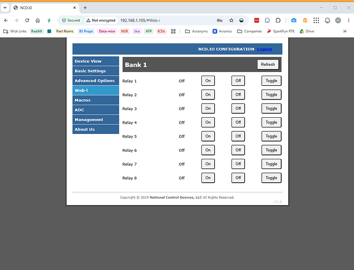The height and width of the screenshot is (270, 354).
Task: Toggle Relay 2
Action: pos(271,94)
